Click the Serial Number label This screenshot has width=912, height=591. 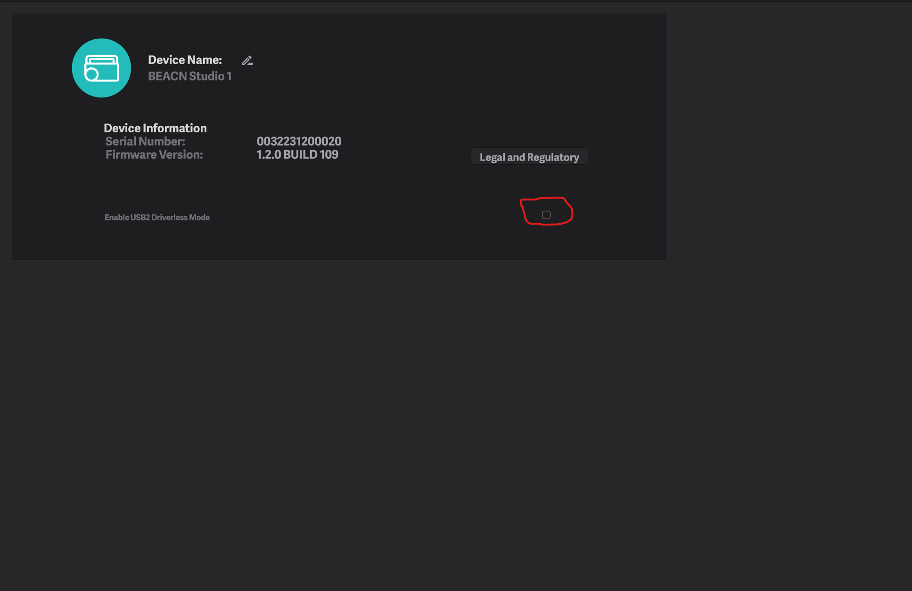tap(145, 141)
